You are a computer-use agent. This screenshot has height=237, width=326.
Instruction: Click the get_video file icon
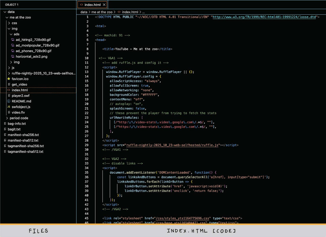(x=9, y=85)
